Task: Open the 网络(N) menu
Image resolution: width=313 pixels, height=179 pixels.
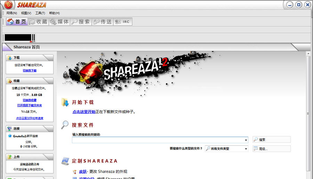Action: [x=12, y=13]
